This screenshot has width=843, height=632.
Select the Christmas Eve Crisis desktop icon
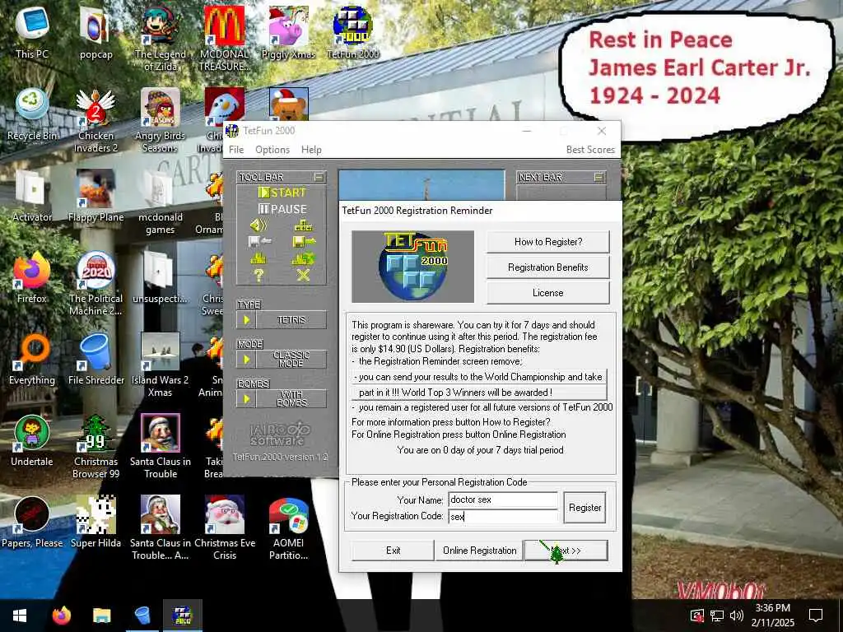point(224,527)
